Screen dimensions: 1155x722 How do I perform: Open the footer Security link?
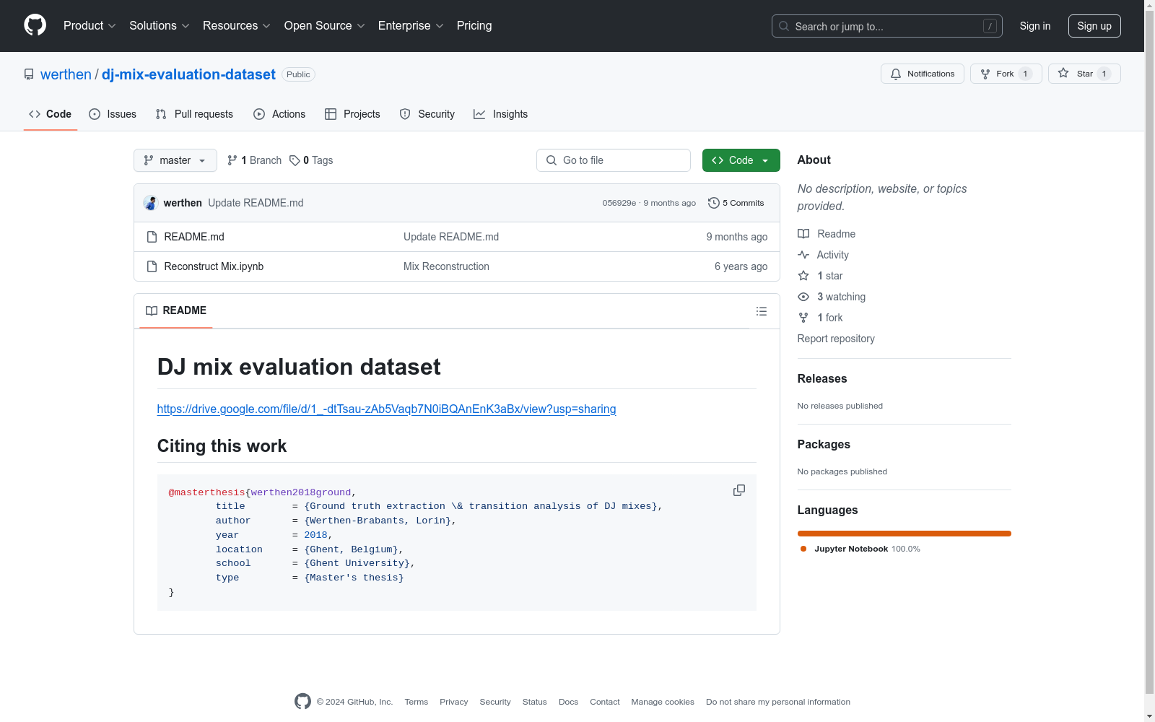click(495, 702)
